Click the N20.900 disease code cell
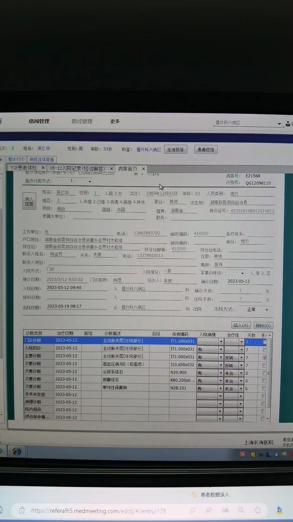The image size is (293, 522). [x=183, y=372]
